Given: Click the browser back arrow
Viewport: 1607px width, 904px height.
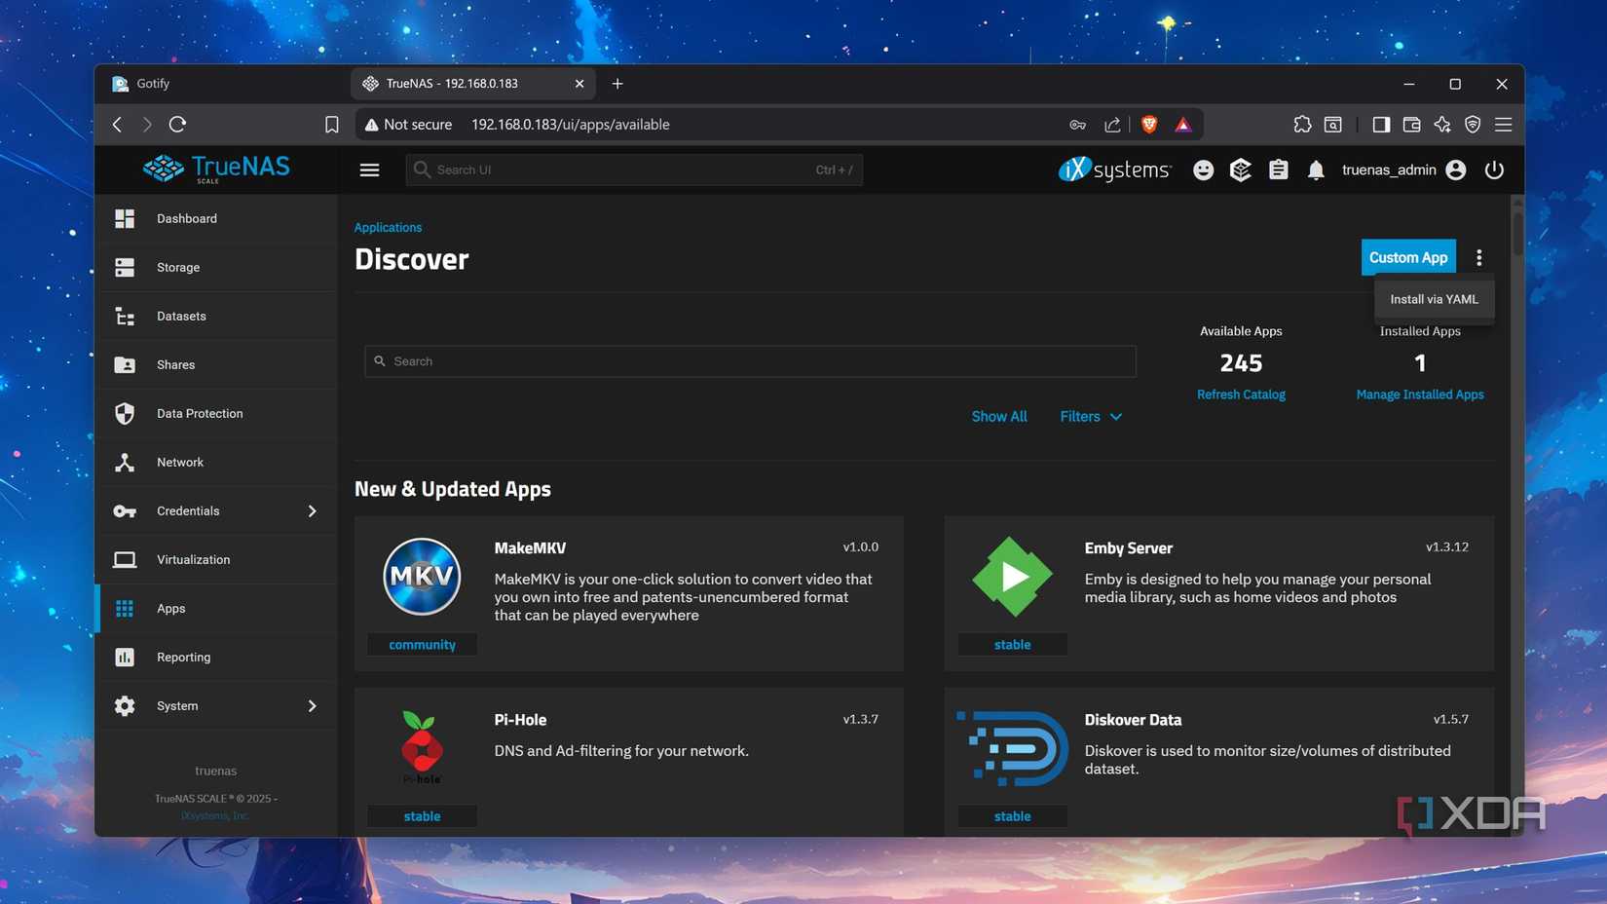Looking at the screenshot, I should 117,124.
